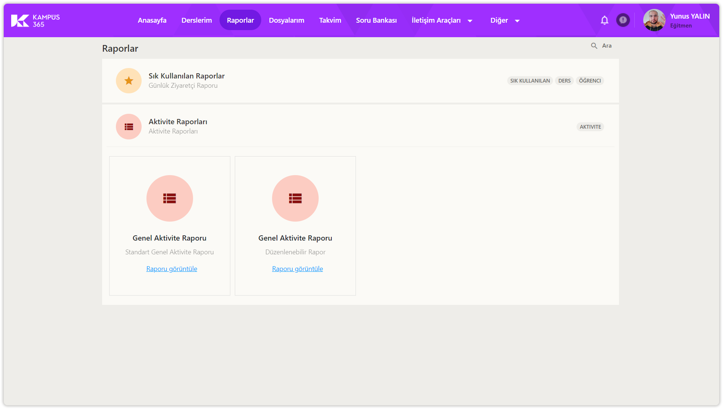The image size is (723, 409).
Task: Open Raporu görüntüle for Standart Genel Aktivite Raporu
Action: click(171, 269)
